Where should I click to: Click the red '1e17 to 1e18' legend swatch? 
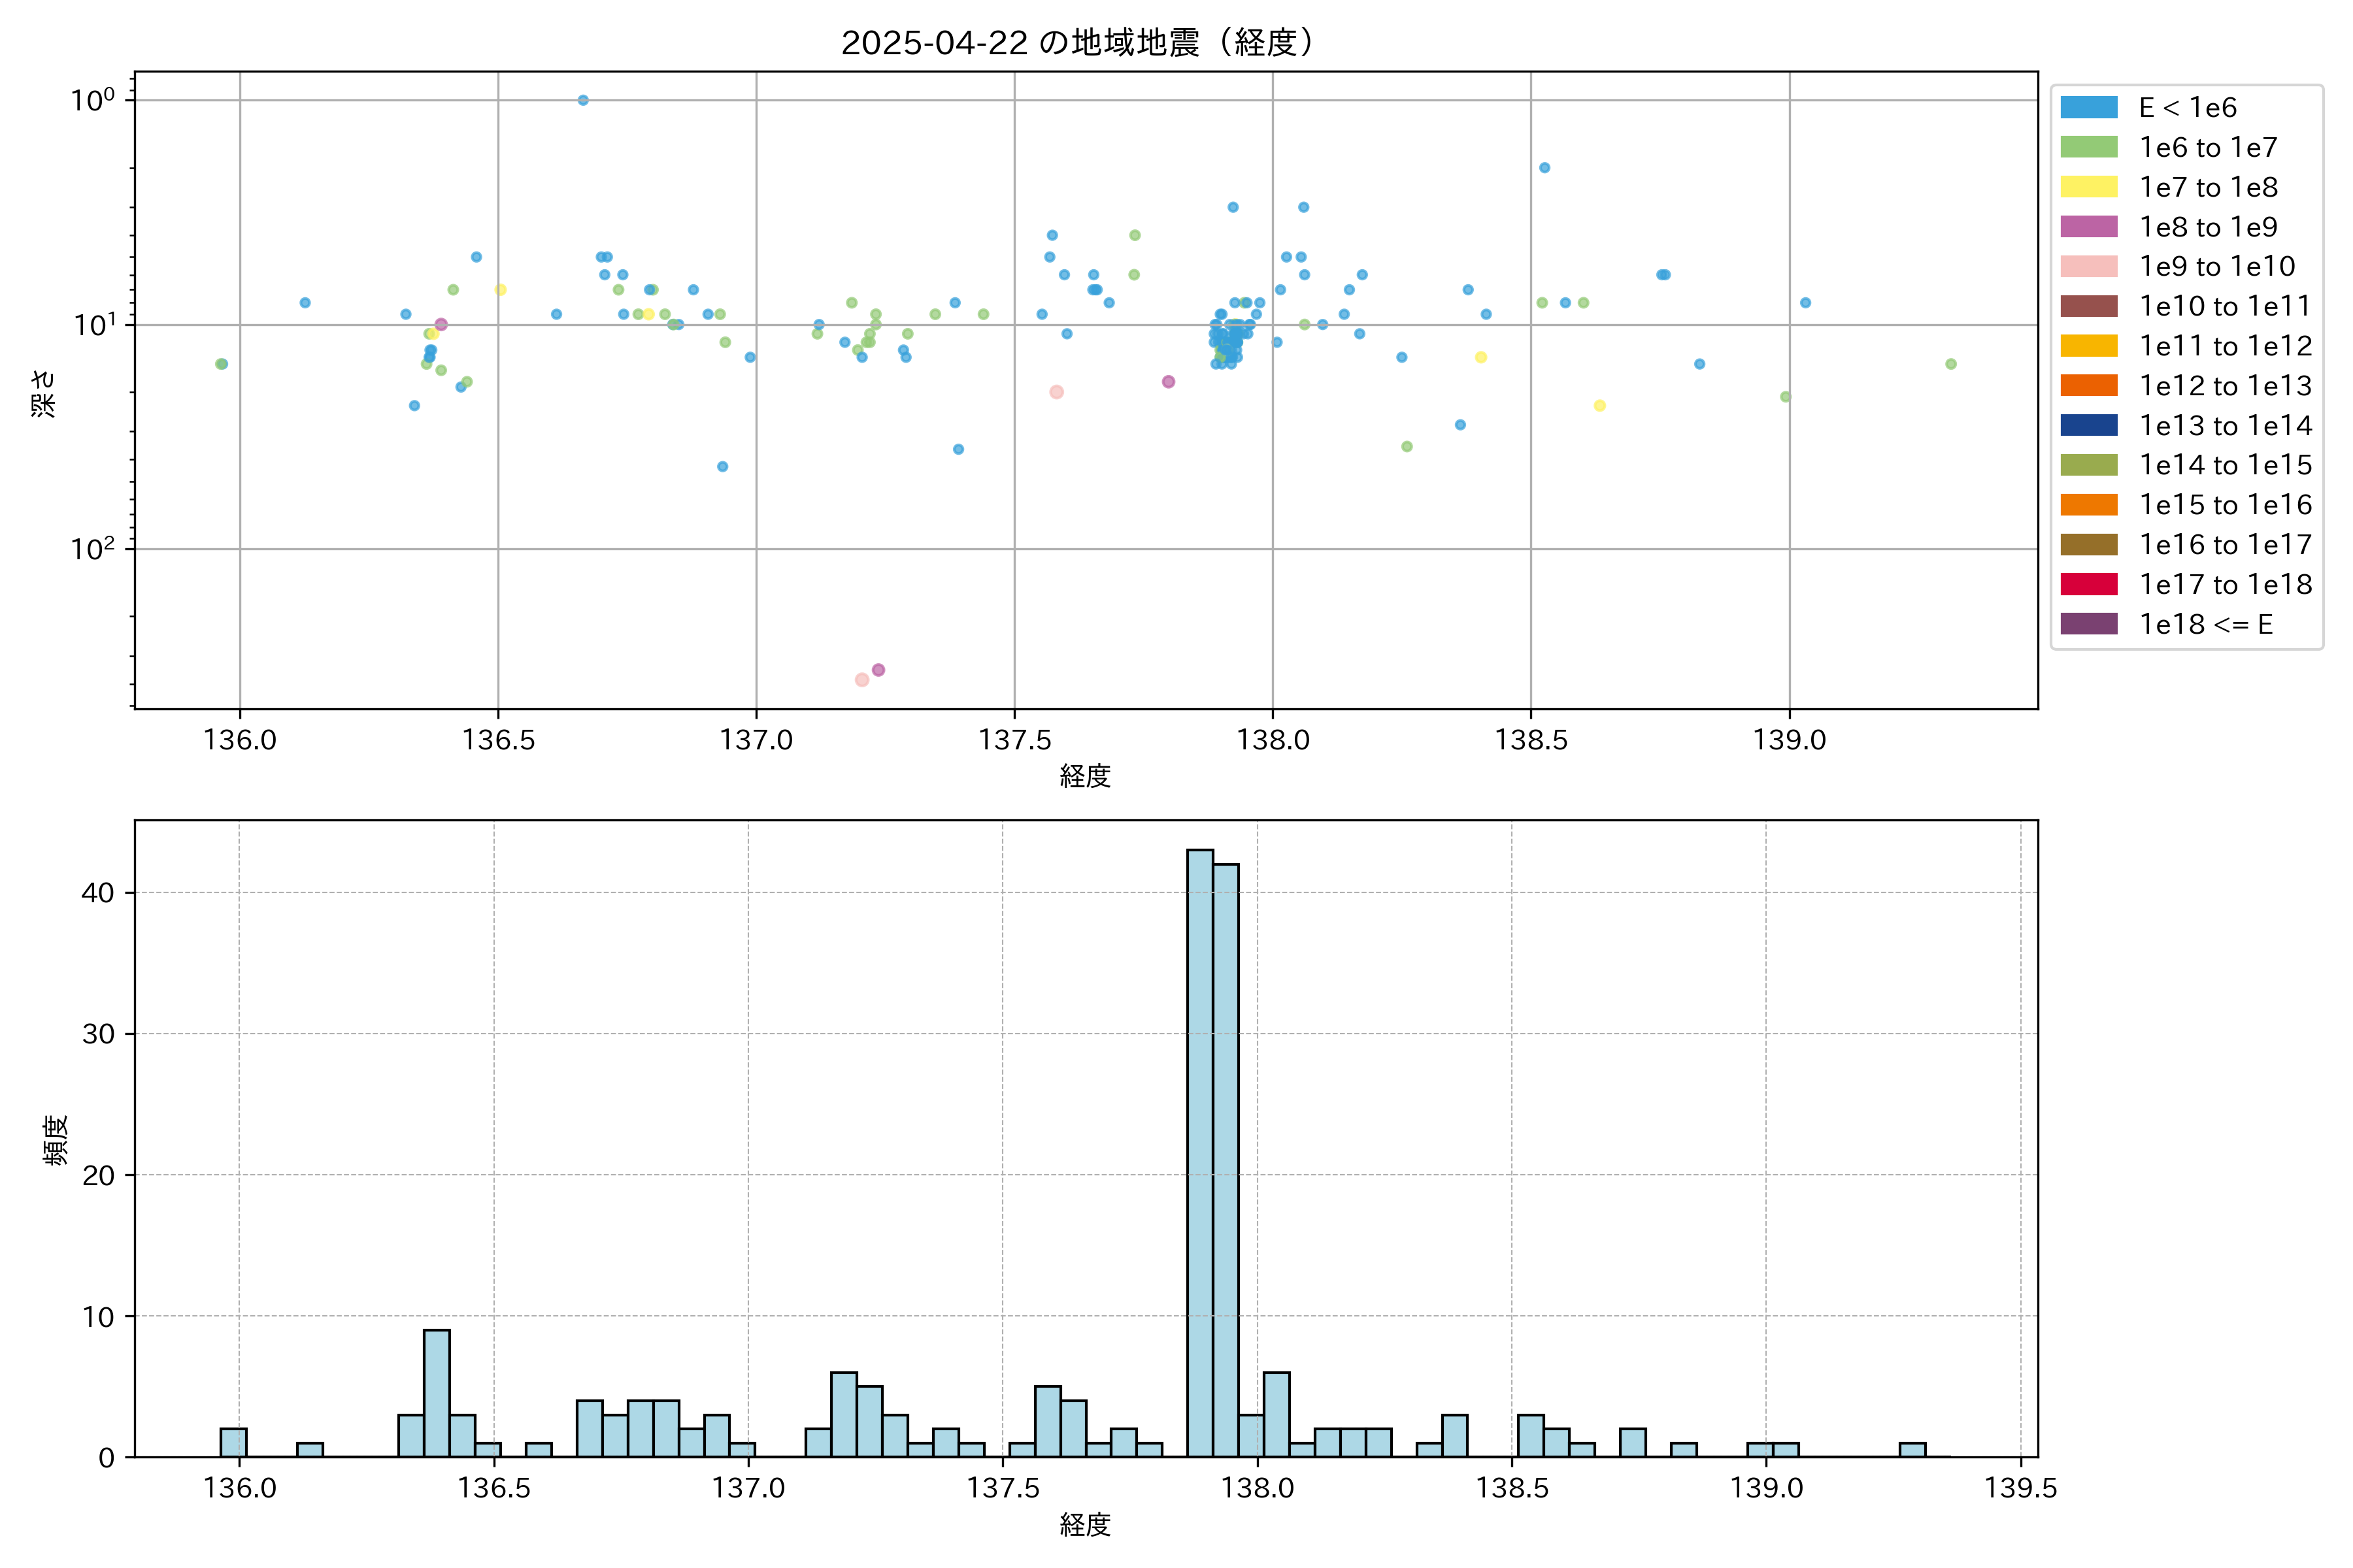click(2088, 584)
